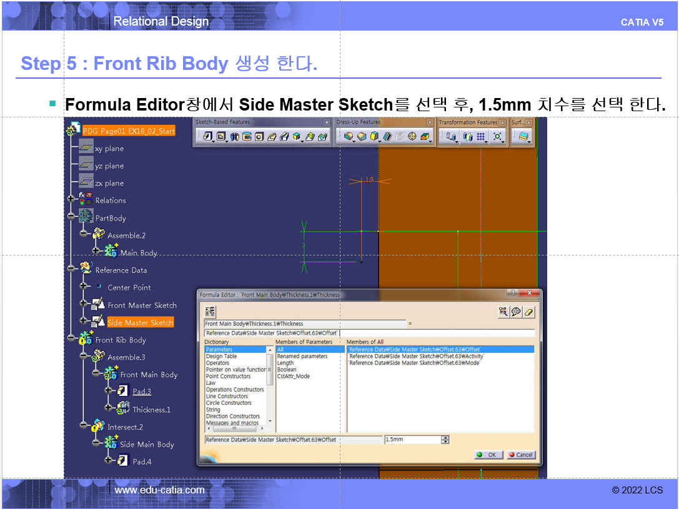Click the eraser icon in Formula Editor
This screenshot has width=679, height=509.
[x=529, y=312]
